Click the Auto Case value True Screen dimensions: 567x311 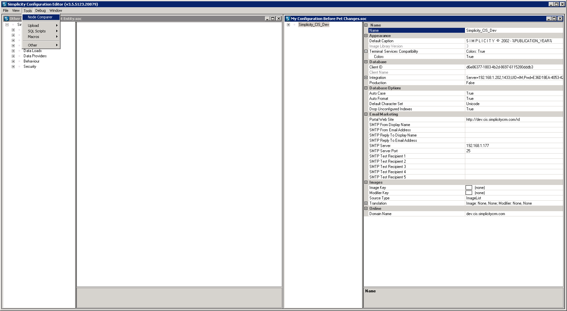pyautogui.click(x=514, y=93)
